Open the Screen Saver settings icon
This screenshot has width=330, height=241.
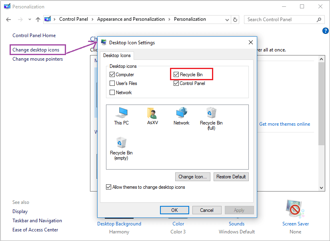tap(295, 209)
